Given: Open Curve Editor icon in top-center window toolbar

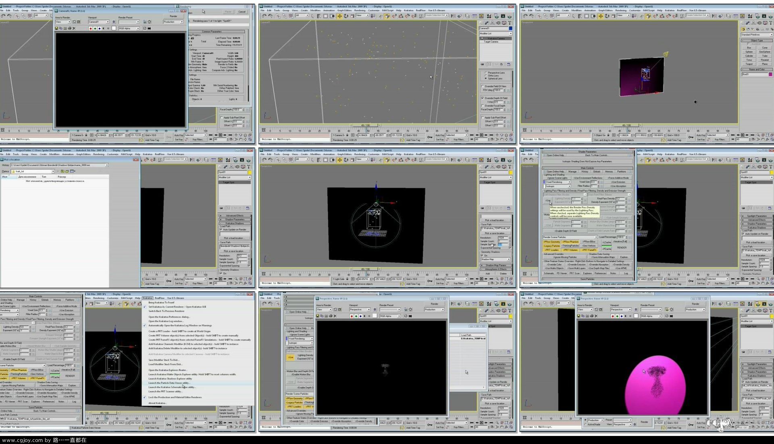Looking at the screenshot, I should 475,16.
